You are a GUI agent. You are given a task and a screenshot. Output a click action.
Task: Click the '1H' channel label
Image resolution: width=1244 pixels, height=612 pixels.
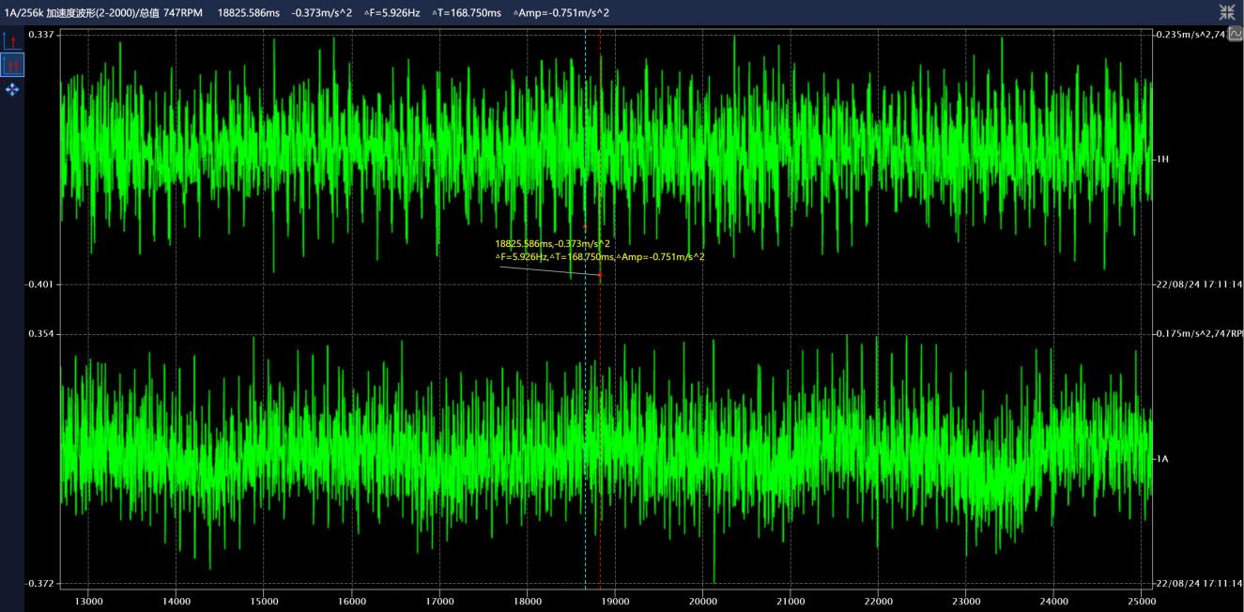tap(1162, 160)
